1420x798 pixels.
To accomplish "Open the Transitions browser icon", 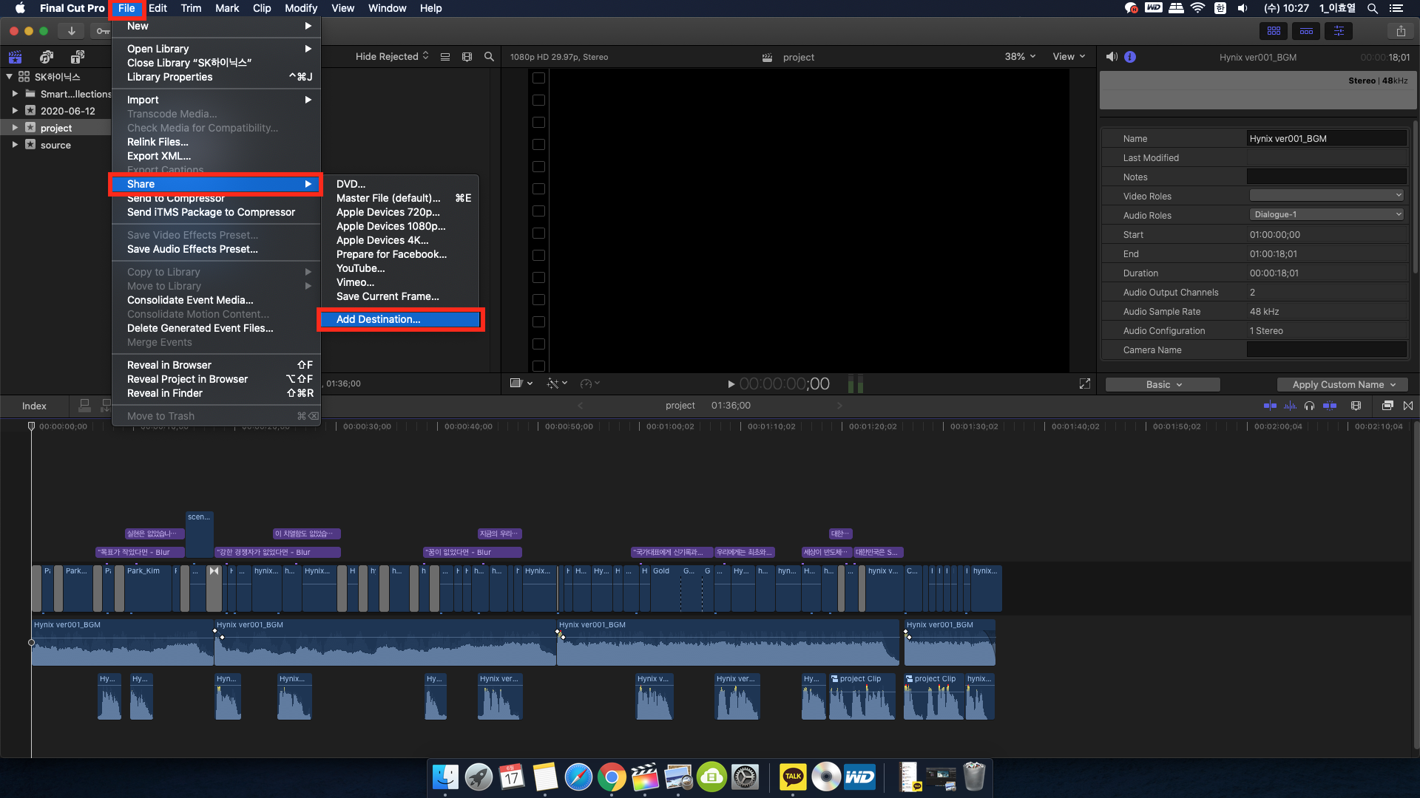I will (1408, 406).
